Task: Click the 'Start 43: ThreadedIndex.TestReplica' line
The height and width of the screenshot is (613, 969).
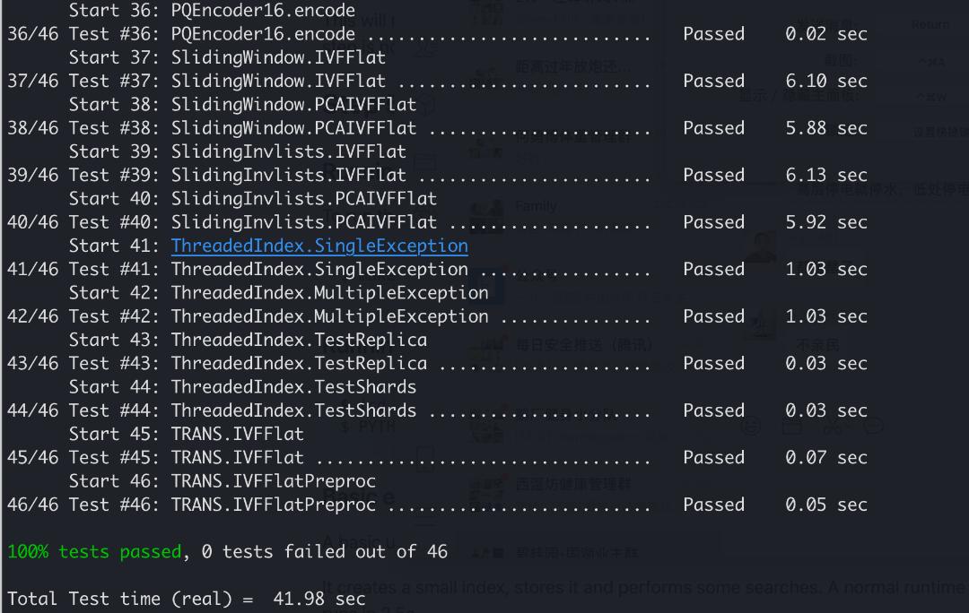Action: tap(248, 340)
